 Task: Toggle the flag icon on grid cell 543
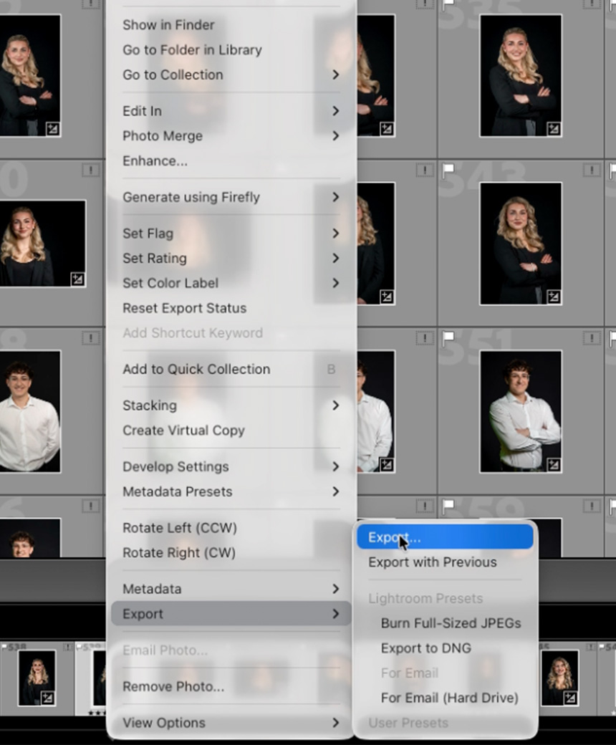pos(448,170)
